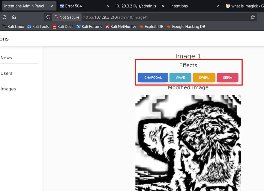This screenshot has width=264, height=191.
Task: Open Users in the sidebar
Action: tap(7, 73)
